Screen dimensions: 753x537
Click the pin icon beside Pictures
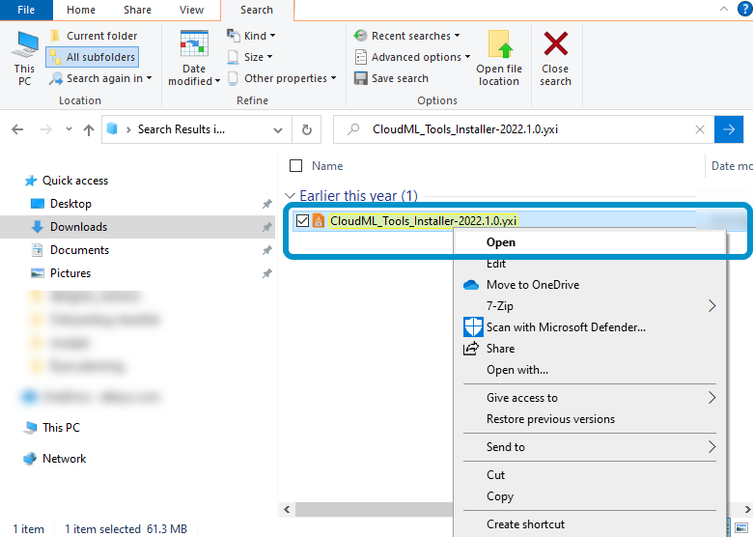click(267, 273)
